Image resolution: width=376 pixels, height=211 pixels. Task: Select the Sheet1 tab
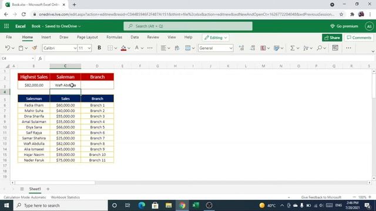[35, 189]
